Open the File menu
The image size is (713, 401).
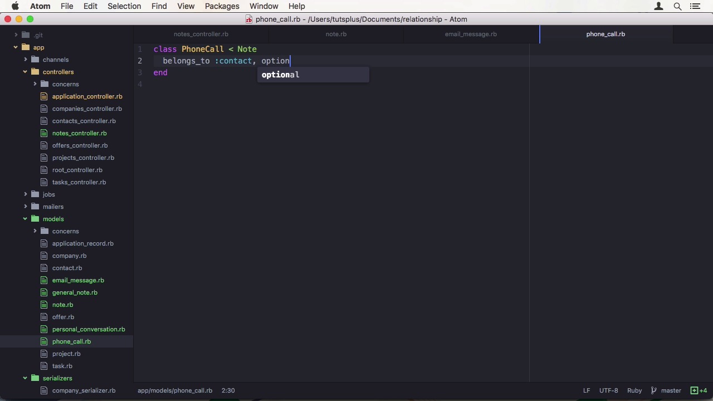[x=67, y=6]
